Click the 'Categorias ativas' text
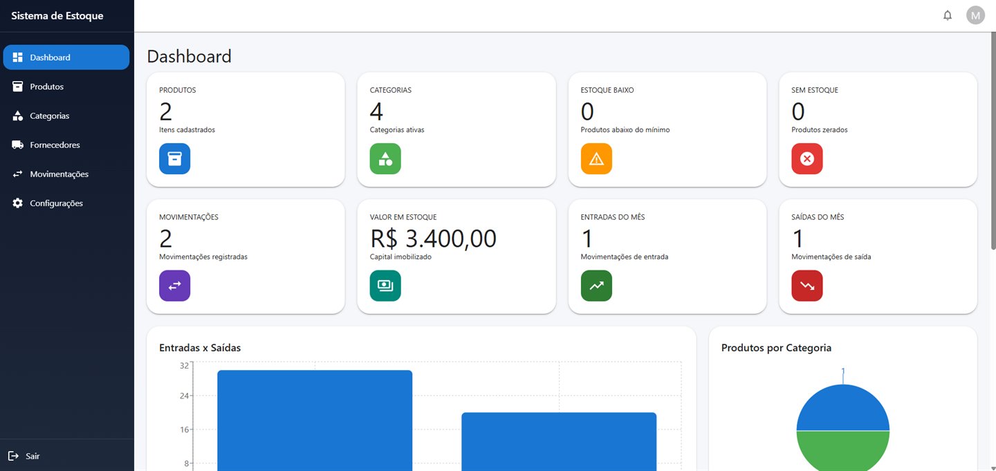Screen dimensions: 996x471 [397, 129]
